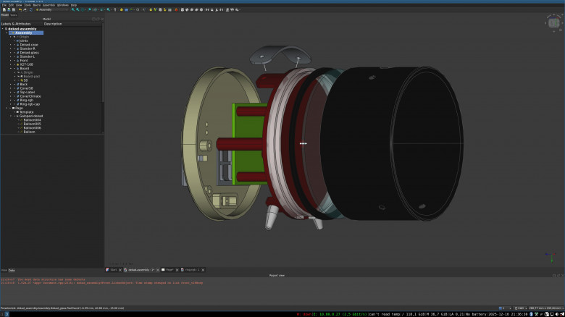Click the K27-168 part icon in tree
Viewport: 565px width, 317px height.
[17, 64]
